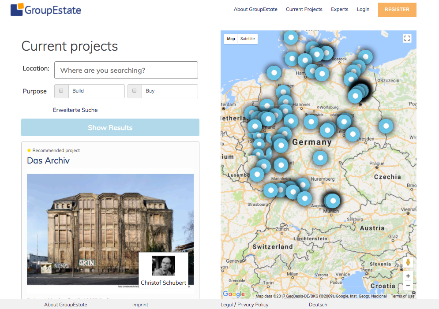The height and width of the screenshot is (309, 439).
Task: Switch language to Deutsch in footer
Action: click(318, 305)
